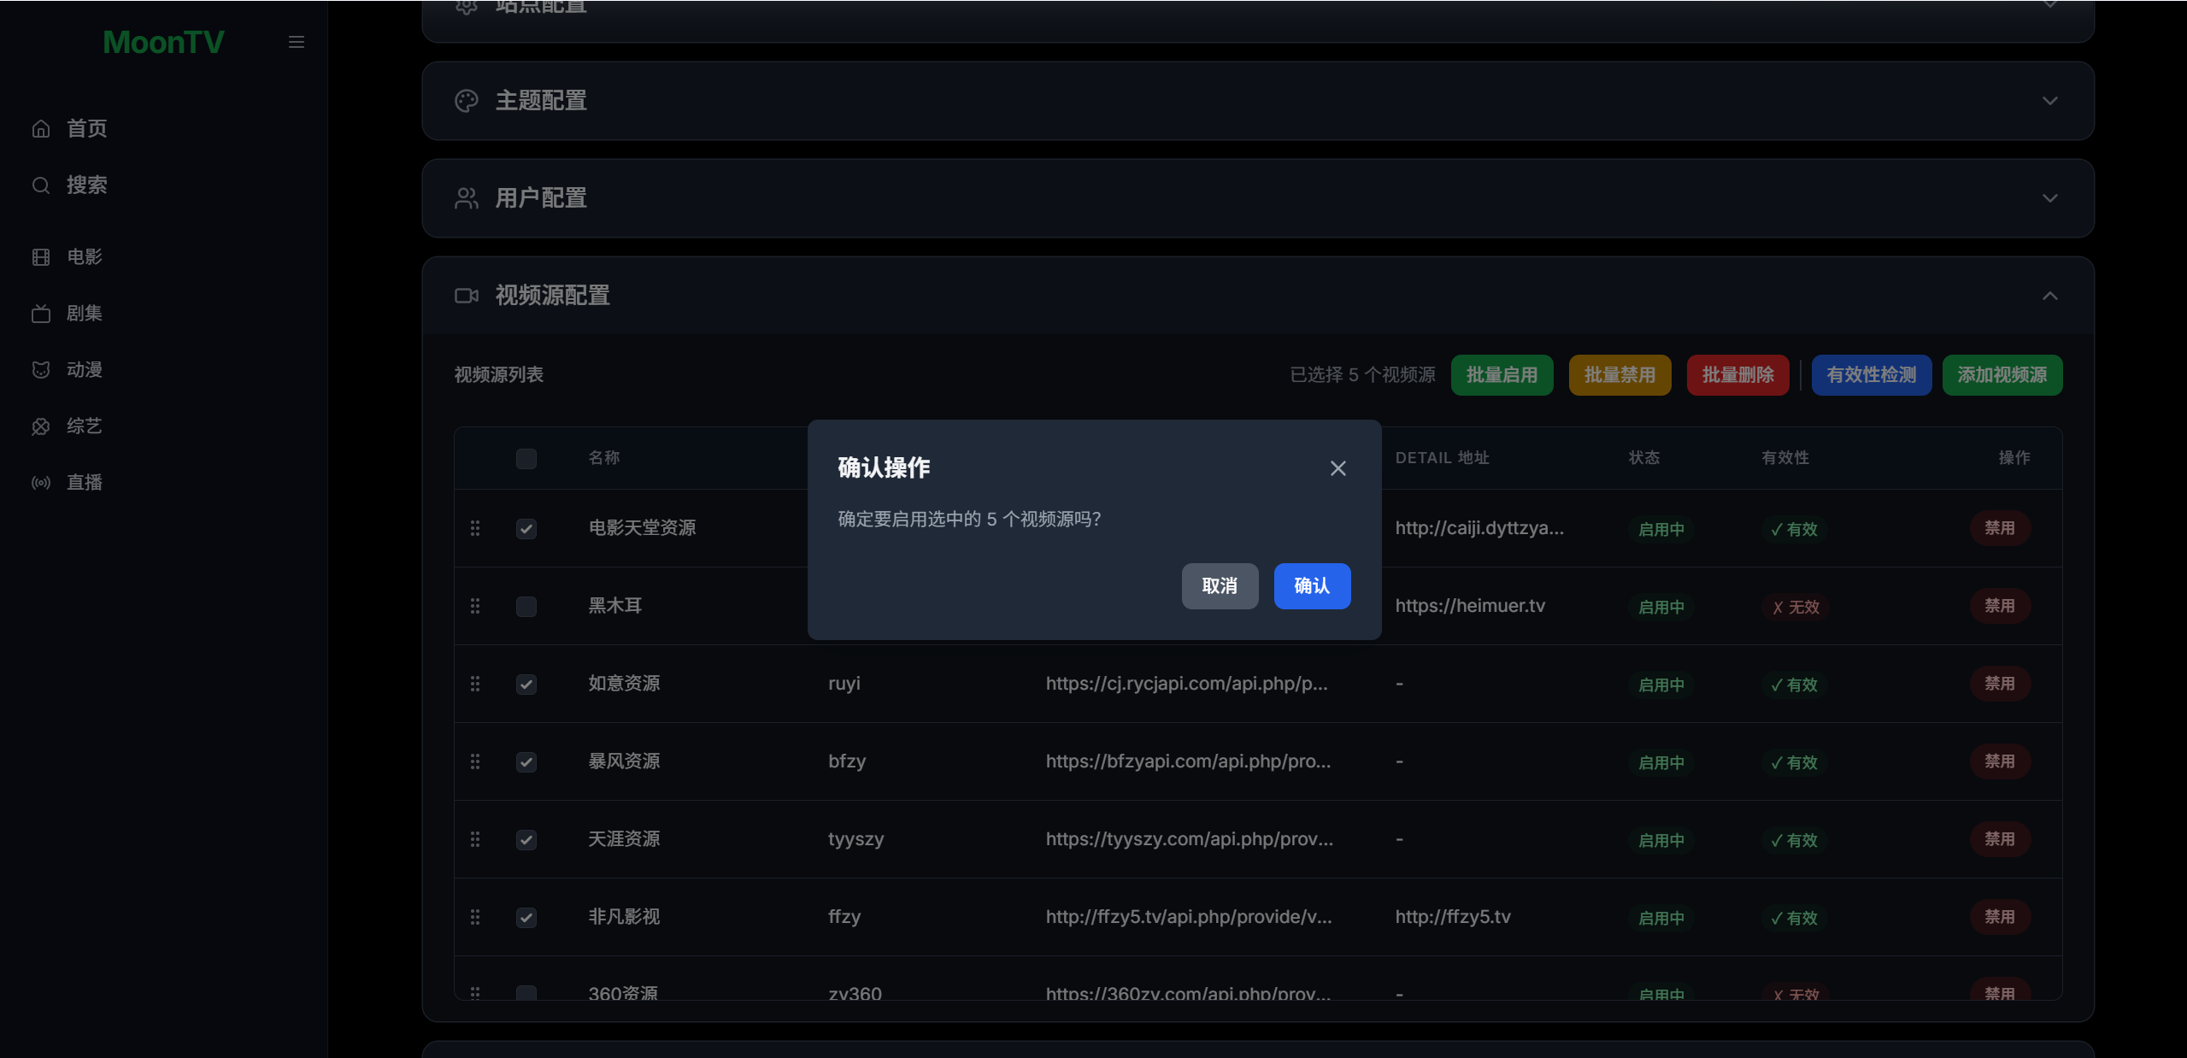Uncheck the 电影天堂资源 checkbox
The width and height of the screenshot is (2187, 1058).
coord(526,528)
